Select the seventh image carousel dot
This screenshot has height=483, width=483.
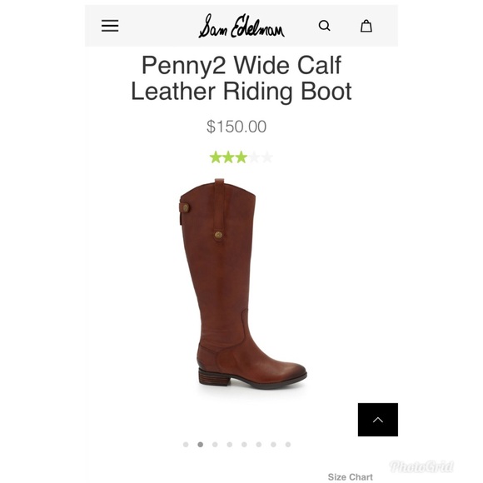pyautogui.click(x=273, y=445)
